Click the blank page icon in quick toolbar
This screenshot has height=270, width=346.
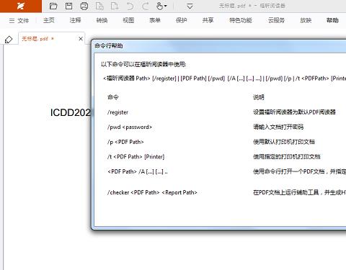[115, 6]
